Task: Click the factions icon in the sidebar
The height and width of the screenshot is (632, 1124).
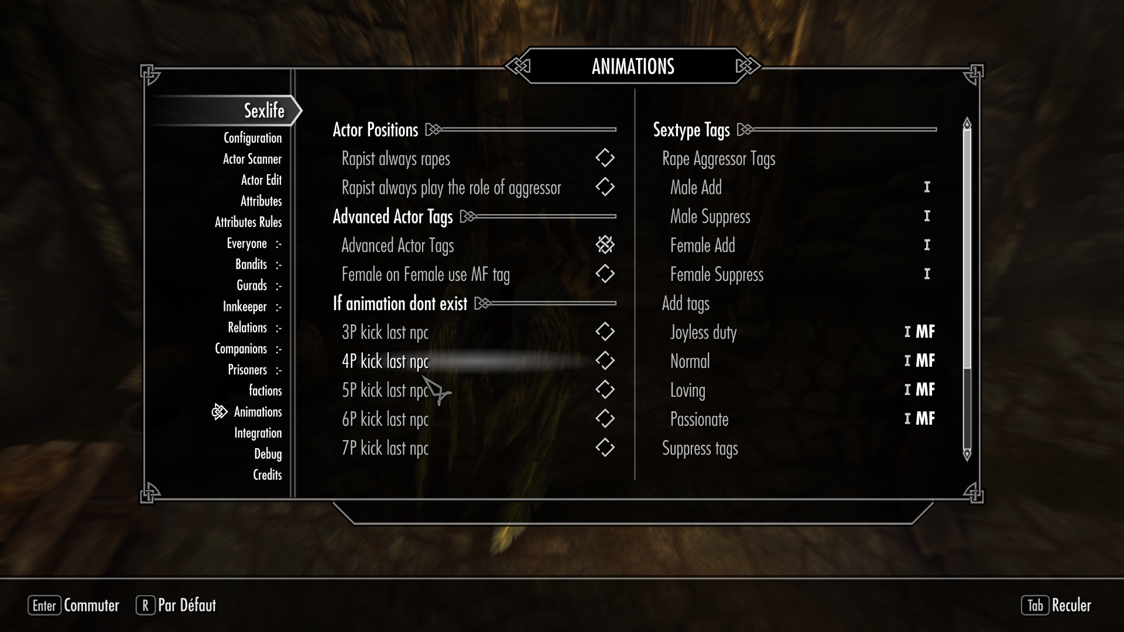Action: (x=265, y=390)
